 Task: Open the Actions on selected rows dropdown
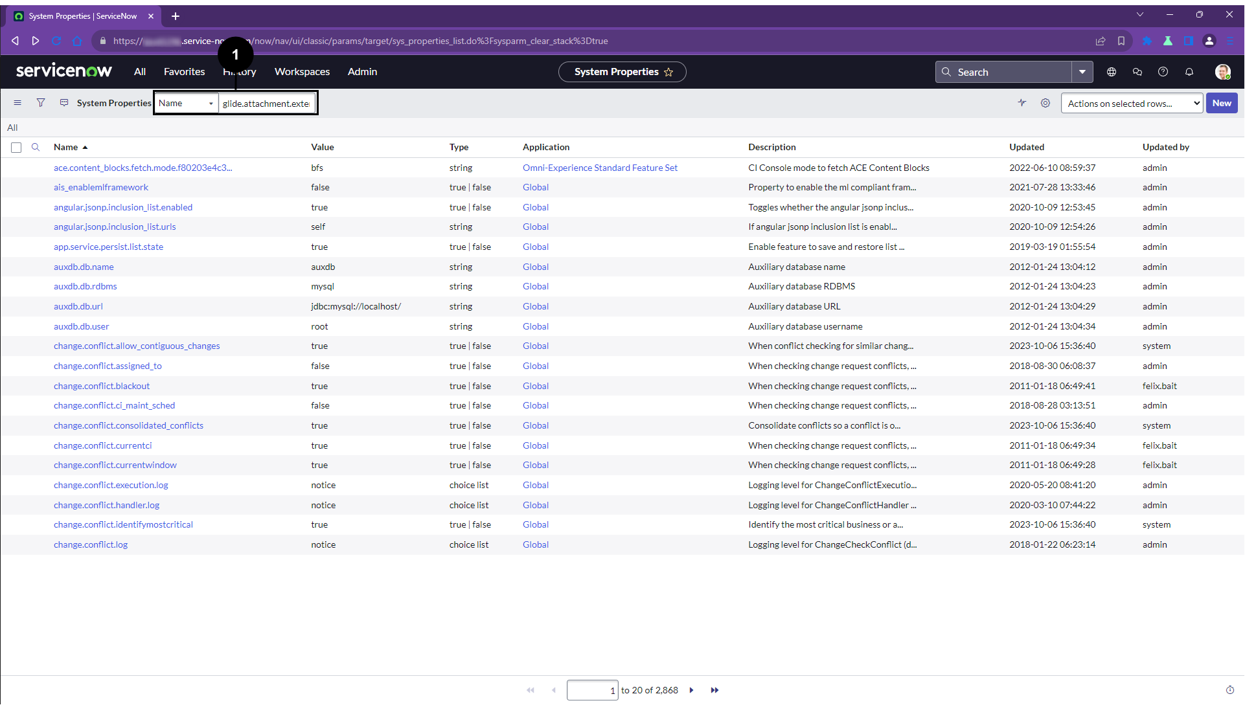1131,104
